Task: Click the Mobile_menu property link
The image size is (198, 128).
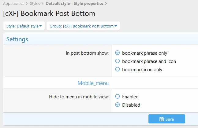Action: (93, 83)
